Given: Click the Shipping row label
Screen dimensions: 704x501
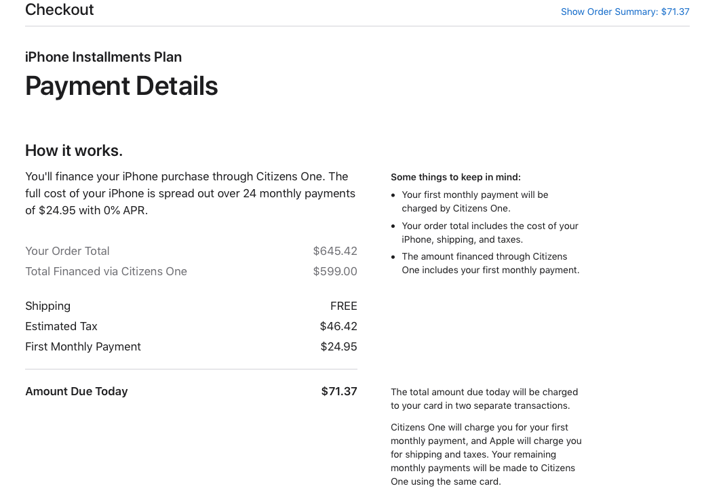Looking at the screenshot, I should coord(47,306).
